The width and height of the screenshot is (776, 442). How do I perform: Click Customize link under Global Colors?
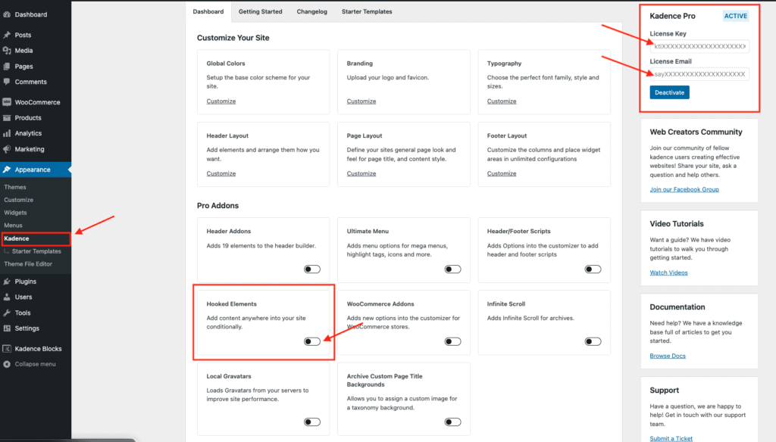click(x=221, y=101)
